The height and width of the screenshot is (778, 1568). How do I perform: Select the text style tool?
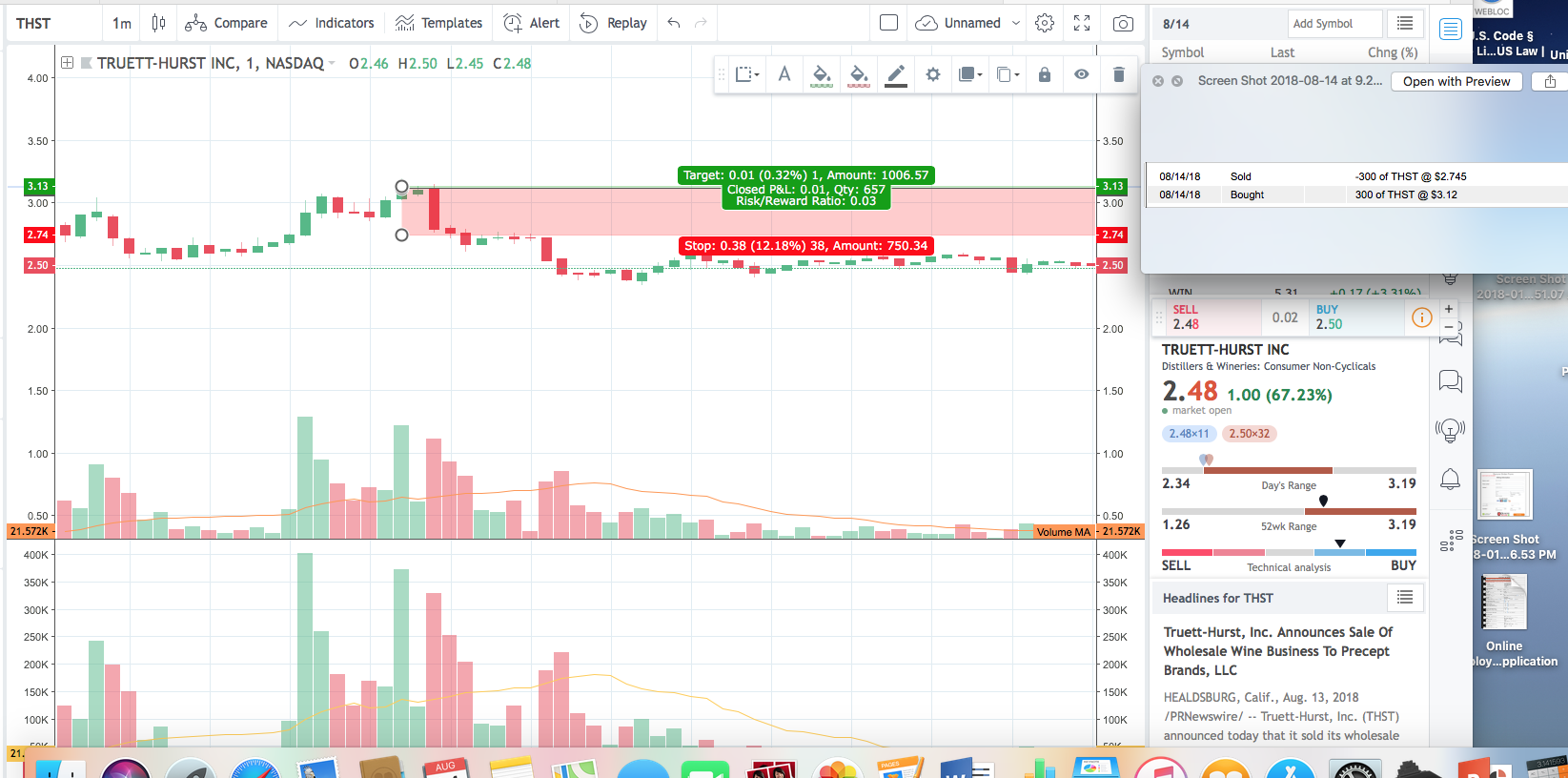coord(784,74)
